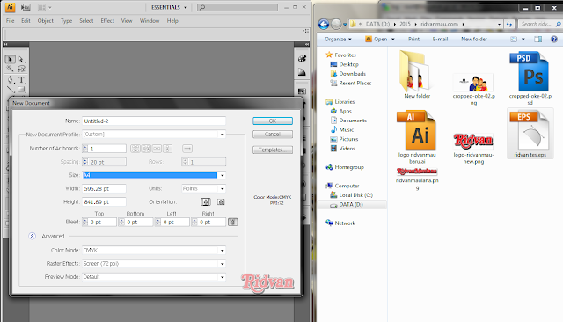Open the Window menu
Viewport: 563px width, 322px height.
click(x=150, y=21)
